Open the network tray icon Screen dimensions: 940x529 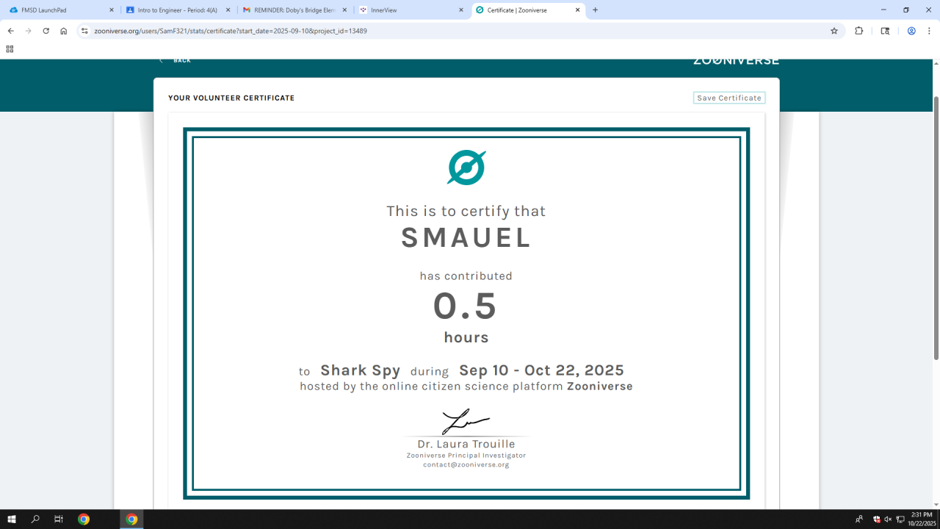(900, 519)
